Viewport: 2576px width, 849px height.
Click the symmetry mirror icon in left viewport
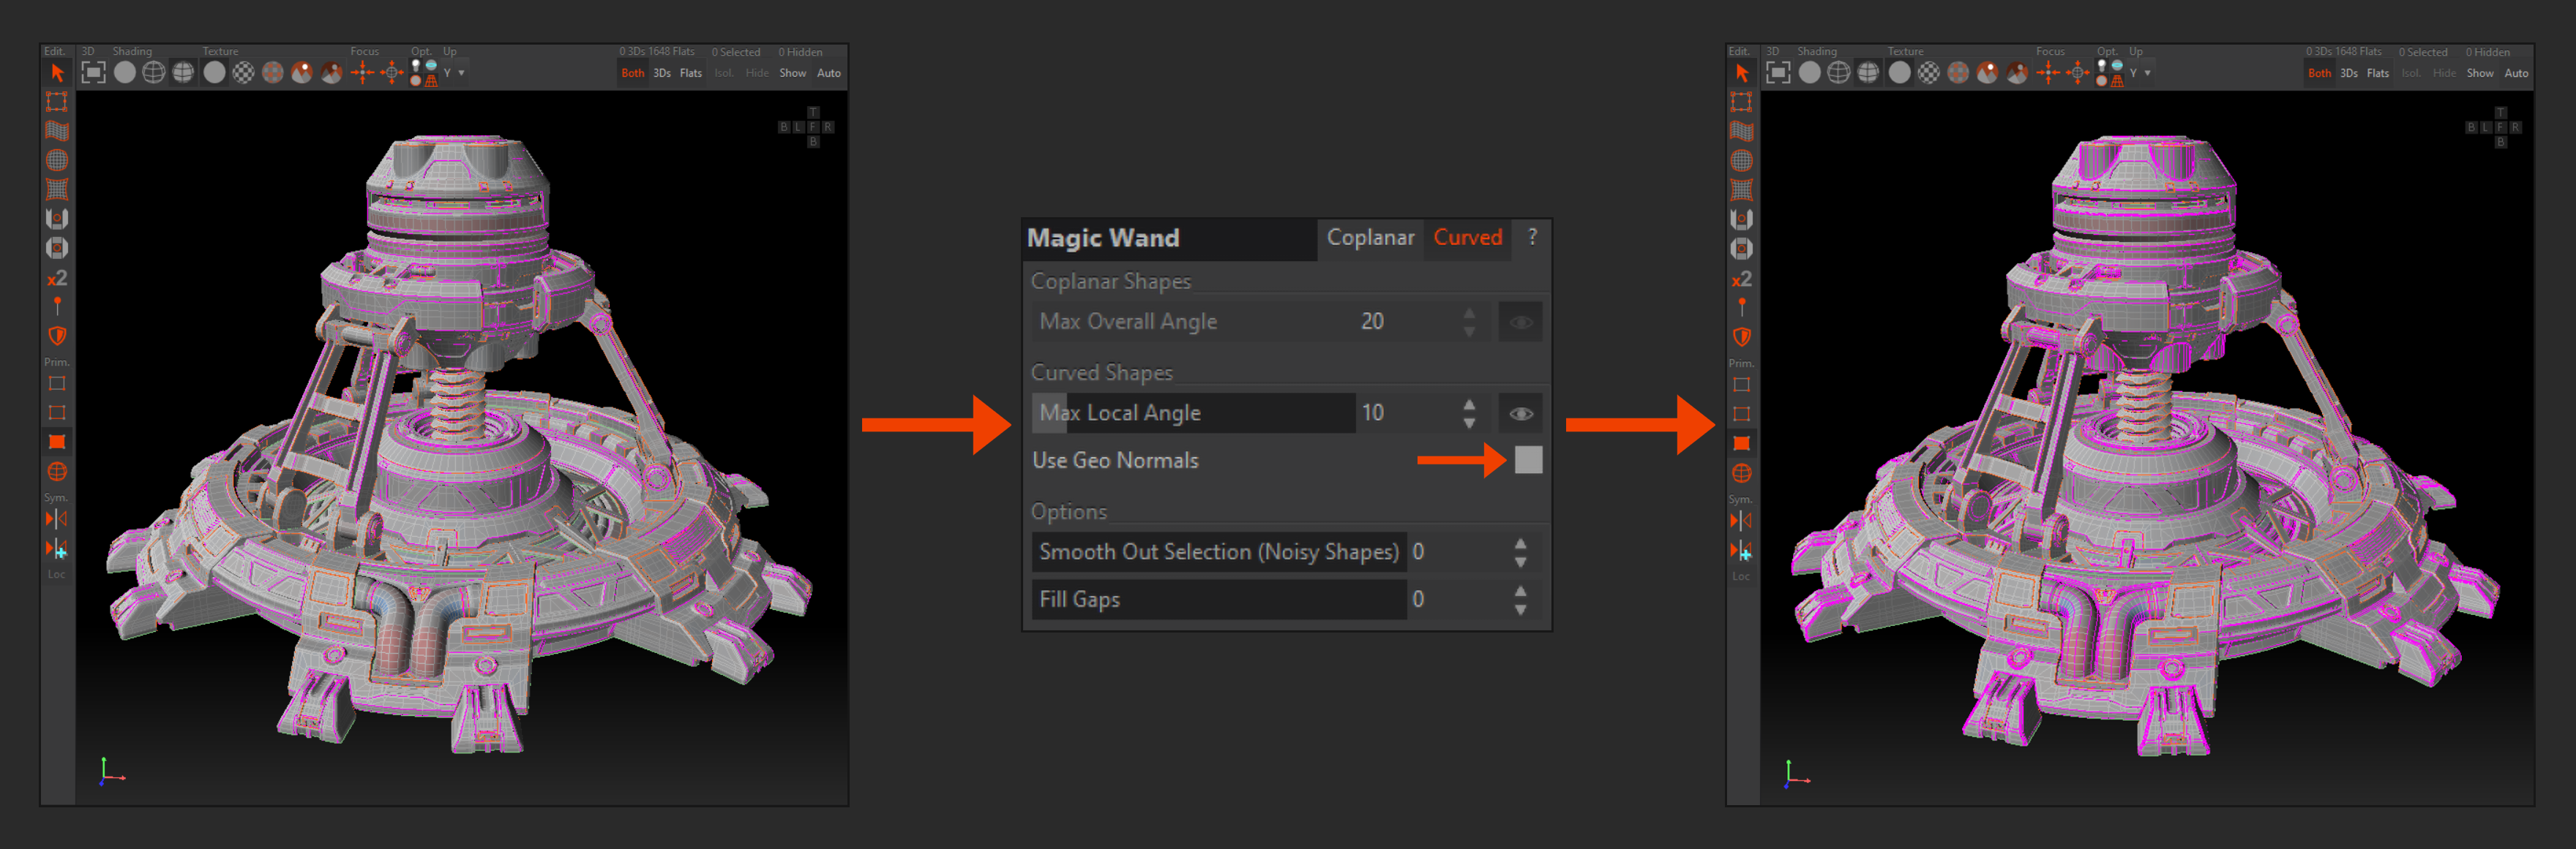(57, 519)
